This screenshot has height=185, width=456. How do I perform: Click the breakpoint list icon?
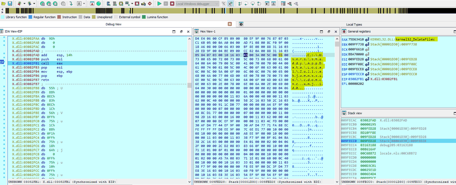tap(283, 3)
